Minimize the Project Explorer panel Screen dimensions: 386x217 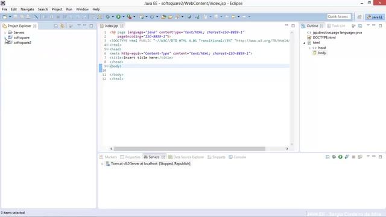click(85, 25)
